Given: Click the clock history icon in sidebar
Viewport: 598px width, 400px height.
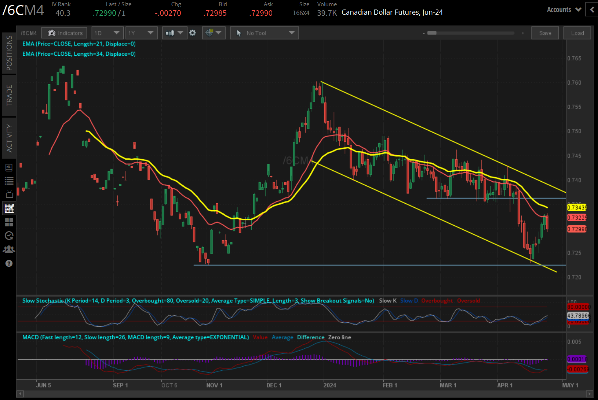Looking at the screenshot, I should point(9,236).
